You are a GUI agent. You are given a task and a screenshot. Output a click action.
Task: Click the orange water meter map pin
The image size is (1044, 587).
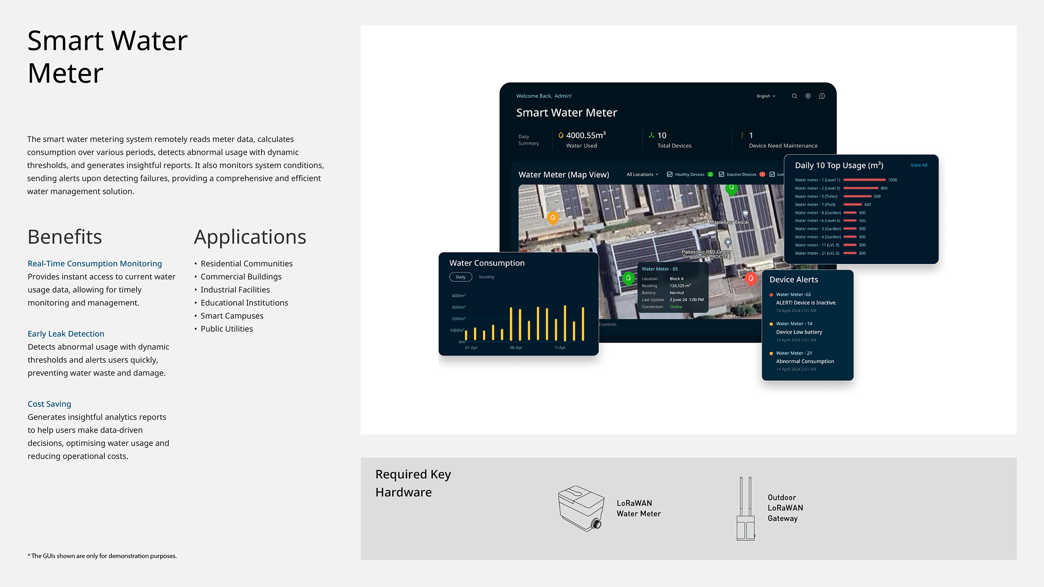coord(552,217)
